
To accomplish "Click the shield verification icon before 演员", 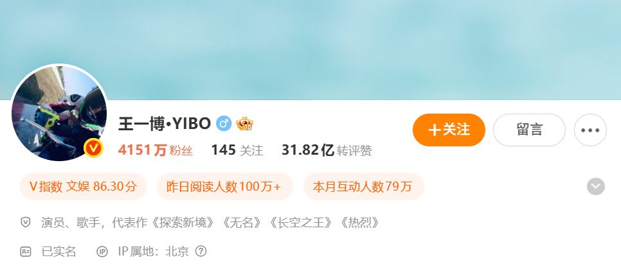I will pos(25,223).
